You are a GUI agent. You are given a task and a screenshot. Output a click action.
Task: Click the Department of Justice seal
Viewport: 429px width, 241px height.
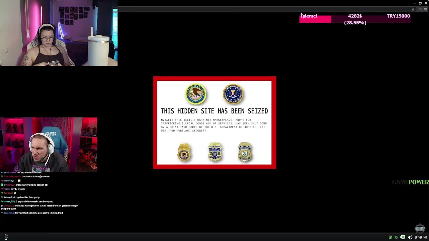click(x=196, y=94)
